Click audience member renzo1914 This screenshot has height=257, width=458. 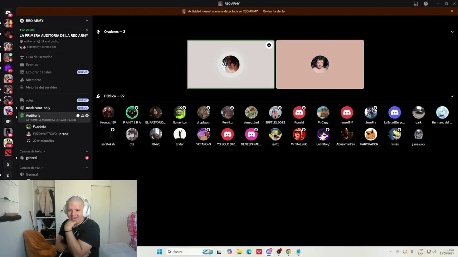pos(347,115)
